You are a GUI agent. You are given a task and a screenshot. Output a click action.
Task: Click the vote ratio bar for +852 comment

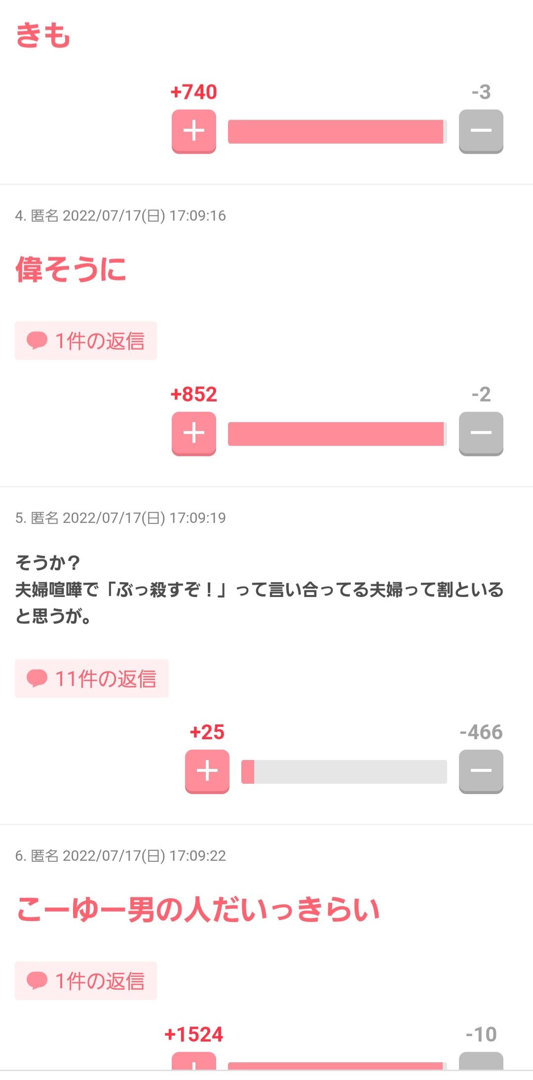337,434
